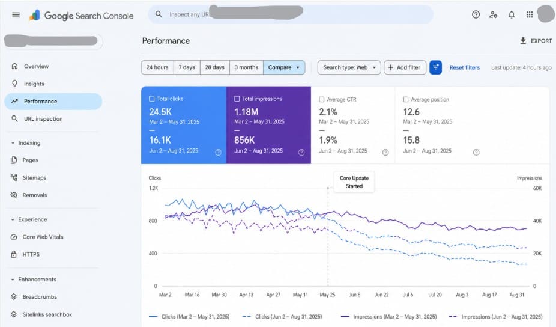Click the Overview home icon
This screenshot has height=327, width=556.
pos(14,66)
